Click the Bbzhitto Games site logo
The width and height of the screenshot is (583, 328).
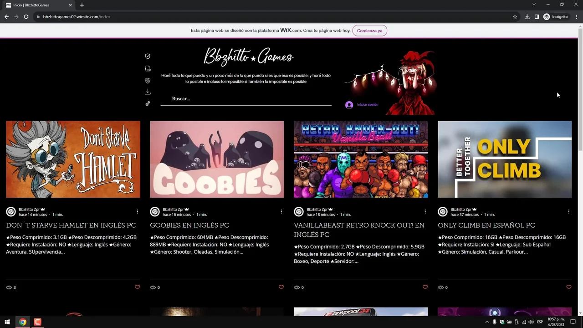point(248,57)
